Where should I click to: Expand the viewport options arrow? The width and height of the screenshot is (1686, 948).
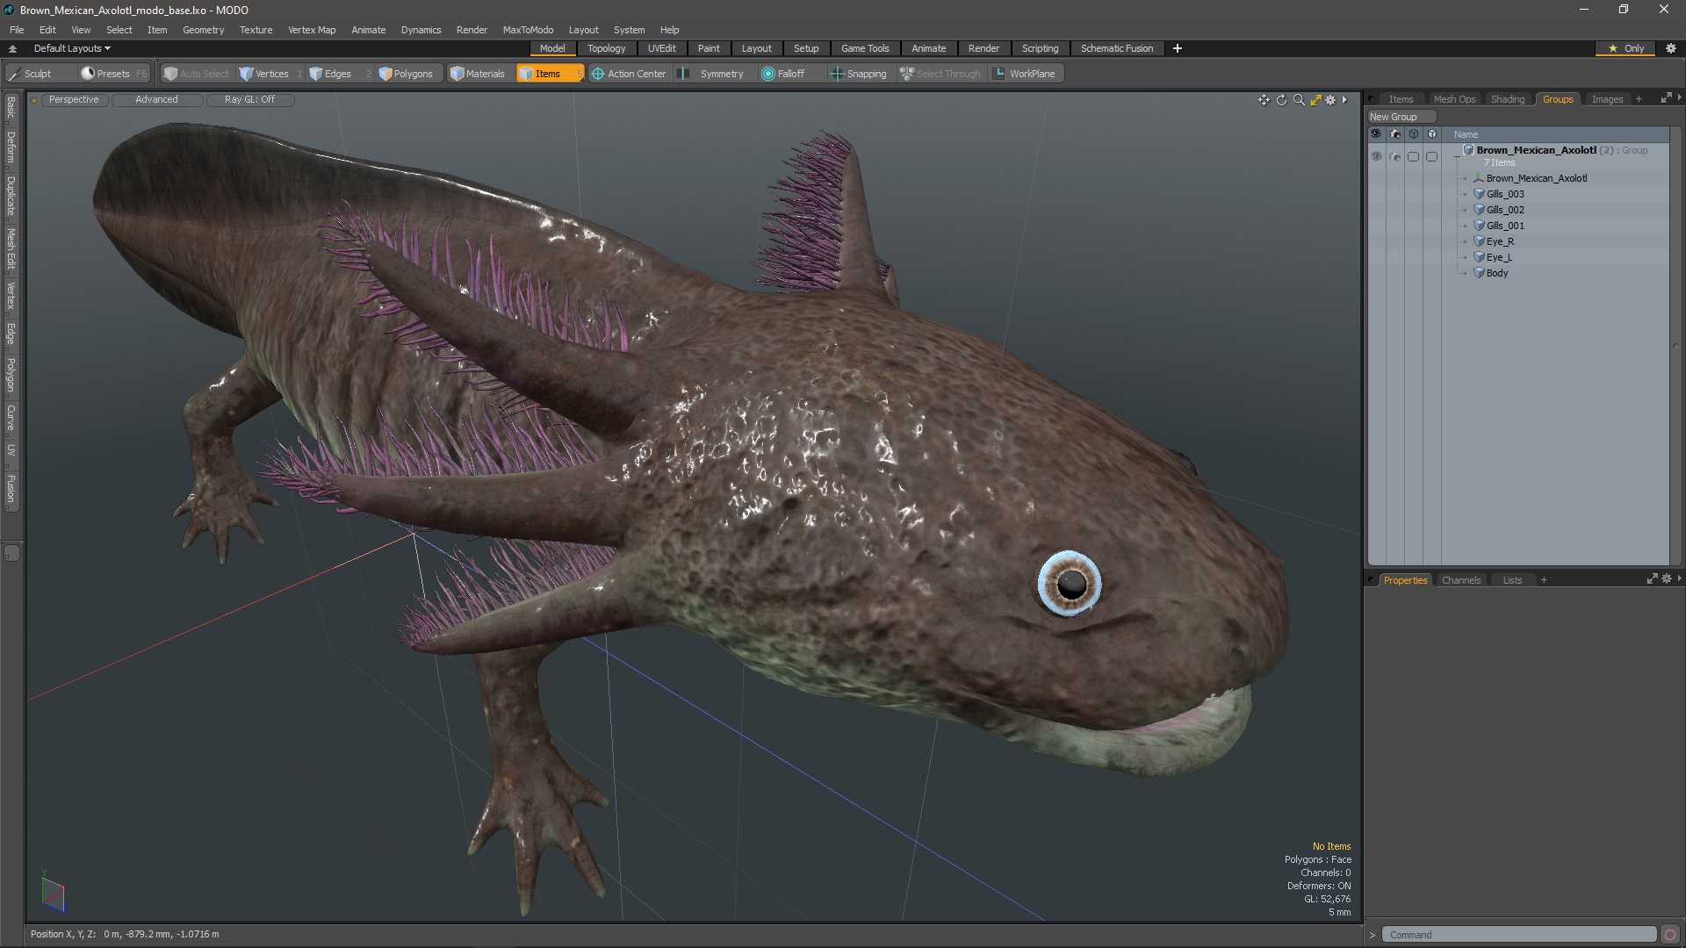pos(1344,100)
